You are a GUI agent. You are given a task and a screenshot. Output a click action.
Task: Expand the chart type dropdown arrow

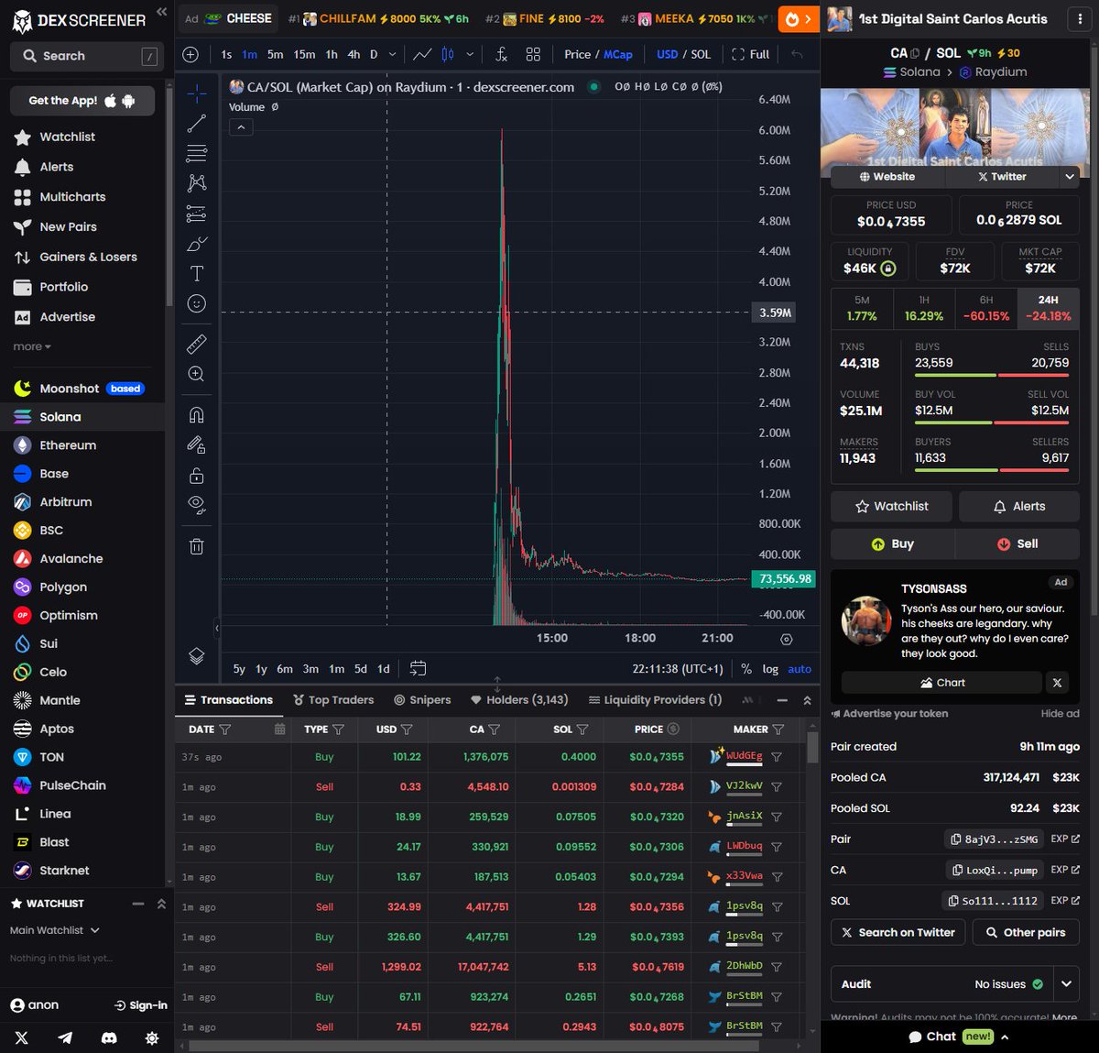[x=470, y=55]
